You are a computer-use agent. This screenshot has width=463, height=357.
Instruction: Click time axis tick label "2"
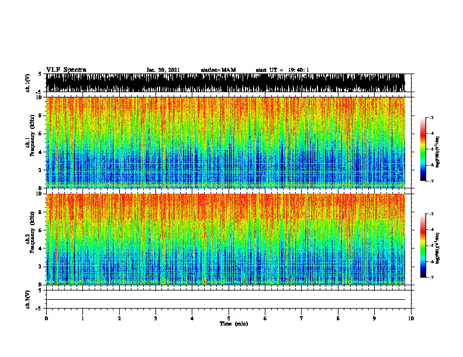(x=119, y=318)
